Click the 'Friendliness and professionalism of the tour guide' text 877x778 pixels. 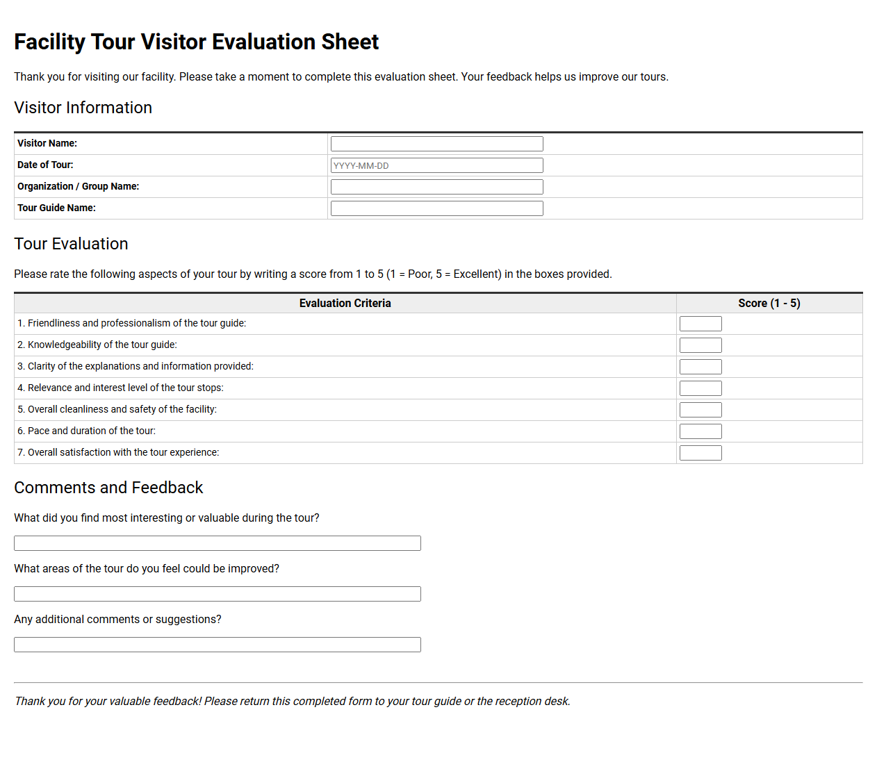pyautogui.click(x=132, y=323)
